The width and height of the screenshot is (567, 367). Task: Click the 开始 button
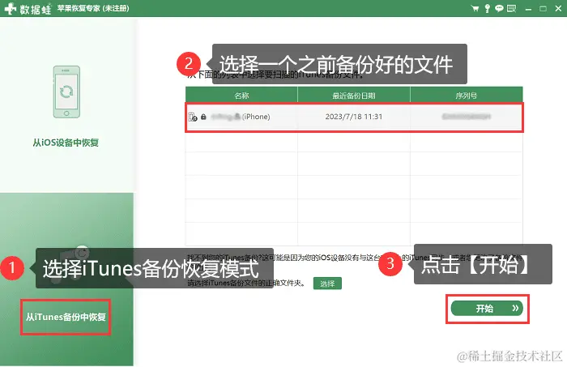coord(487,309)
